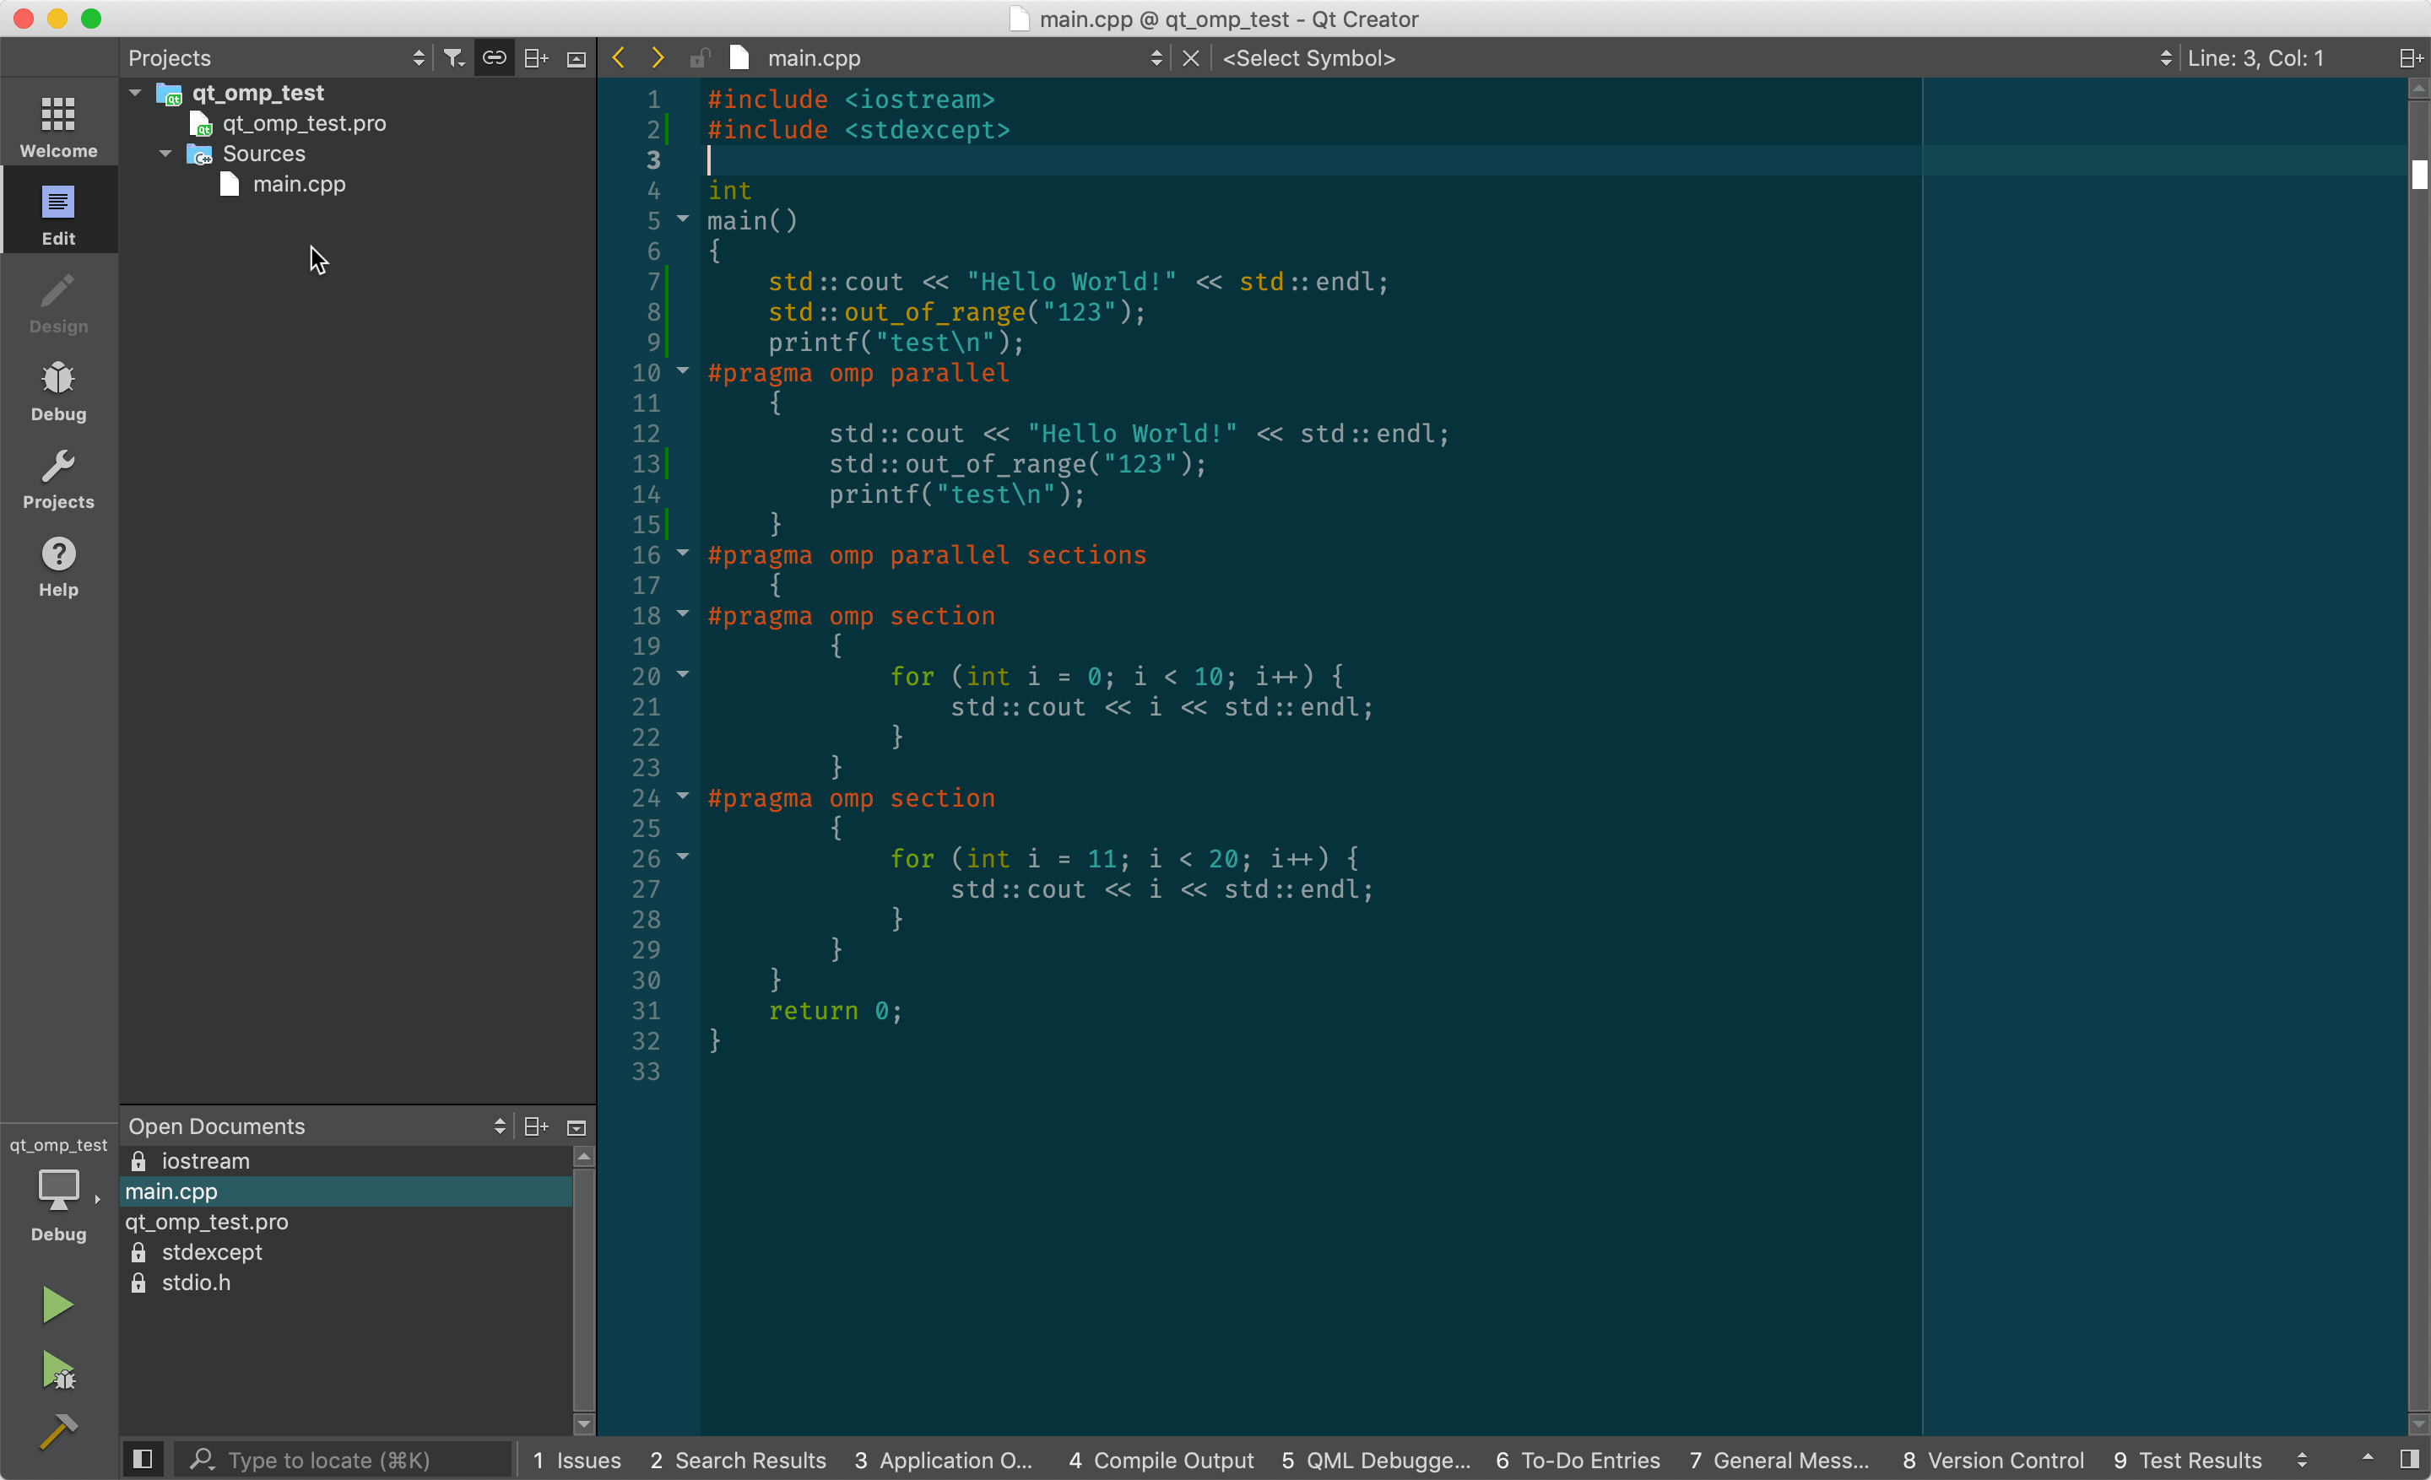Select stdio.h in Open Documents
Screen dimensions: 2431x1480
tap(345, 1283)
